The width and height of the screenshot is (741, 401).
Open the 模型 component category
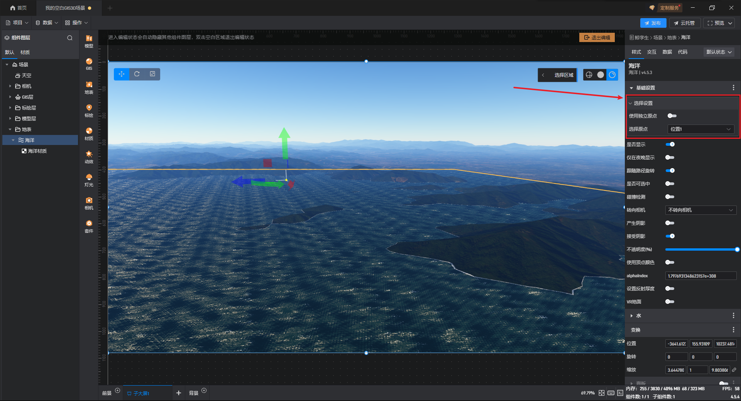(x=89, y=41)
